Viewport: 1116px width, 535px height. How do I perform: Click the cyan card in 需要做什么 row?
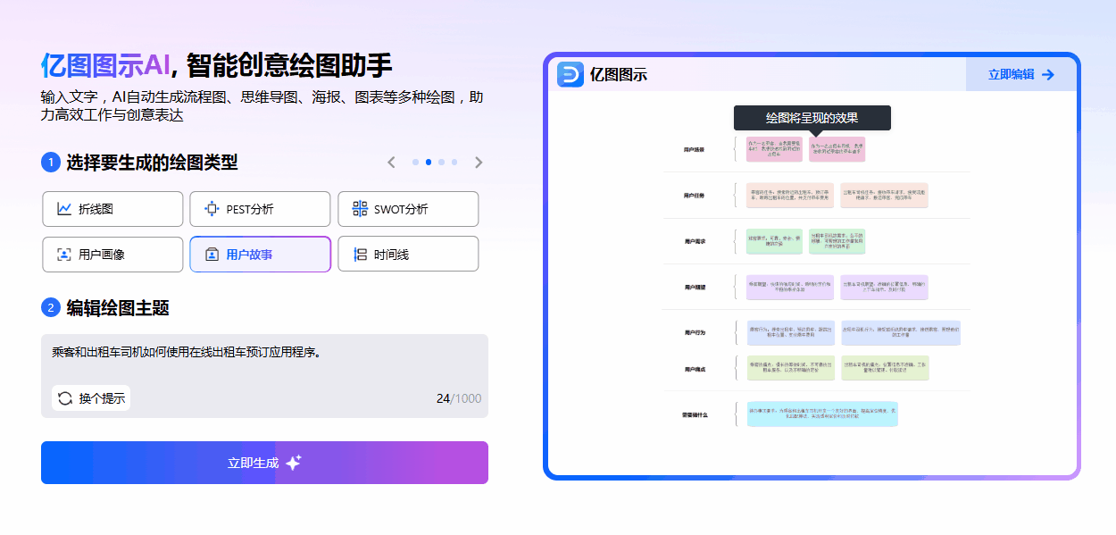pos(822,414)
